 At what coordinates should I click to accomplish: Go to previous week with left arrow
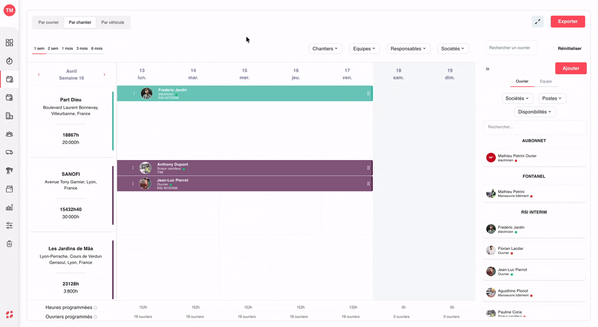(x=39, y=75)
